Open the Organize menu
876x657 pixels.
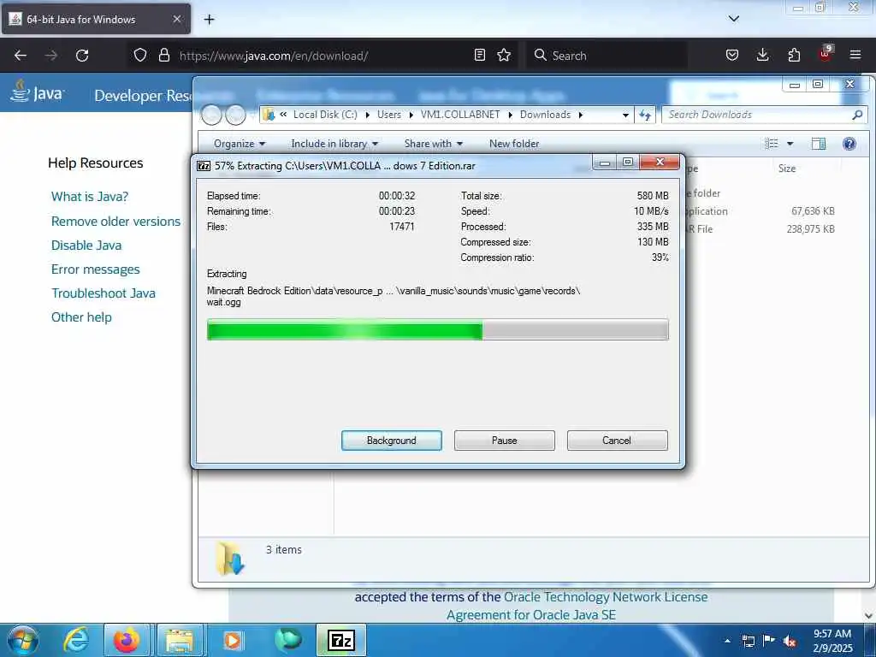[x=240, y=144]
